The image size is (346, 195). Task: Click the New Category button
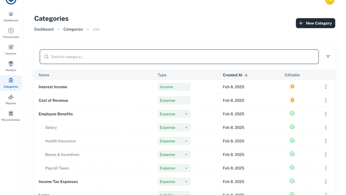pyautogui.click(x=315, y=23)
